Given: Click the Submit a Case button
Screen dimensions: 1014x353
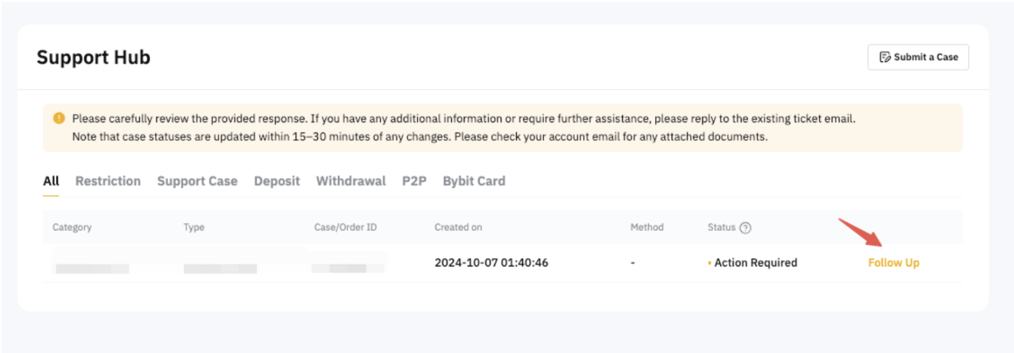Looking at the screenshot, I should click(918, 57).
